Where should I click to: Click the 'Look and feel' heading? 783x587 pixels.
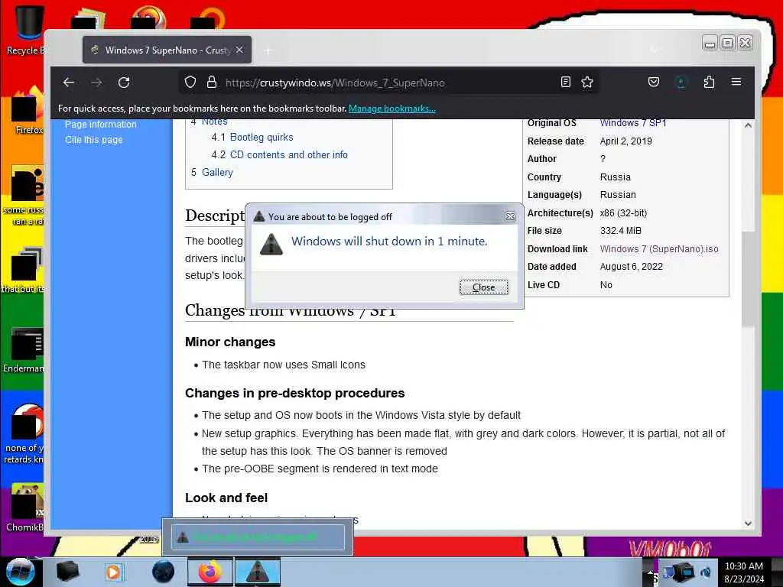pos(226,498)
